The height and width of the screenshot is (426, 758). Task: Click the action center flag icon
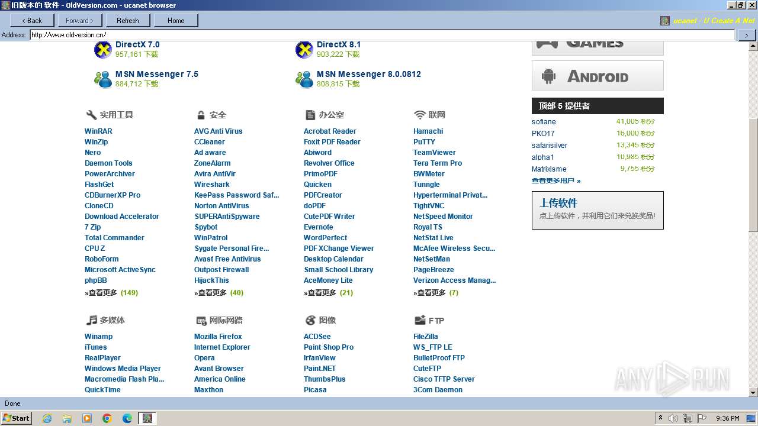tap(701, 418)
